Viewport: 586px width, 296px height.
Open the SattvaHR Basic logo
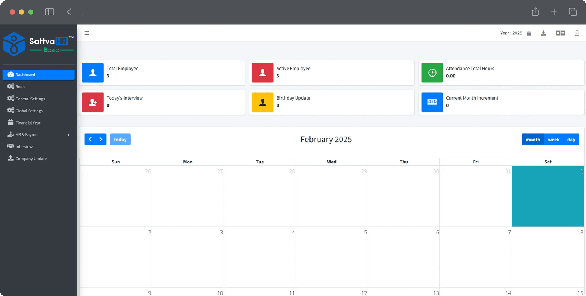point(38,44)
